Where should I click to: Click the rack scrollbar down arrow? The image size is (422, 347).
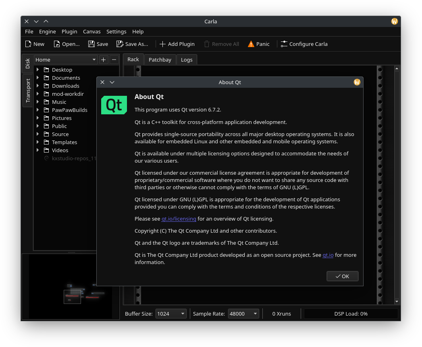click(x=397, y=302)
